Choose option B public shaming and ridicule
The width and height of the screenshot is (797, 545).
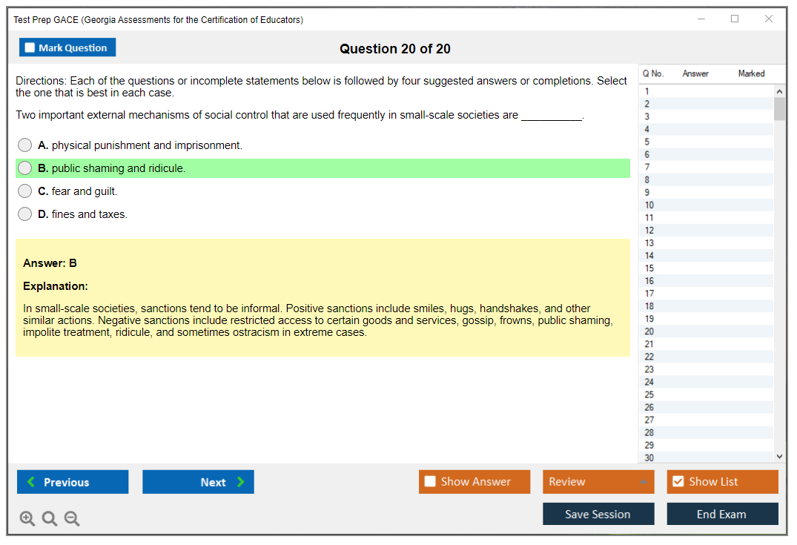coord(25,168)
